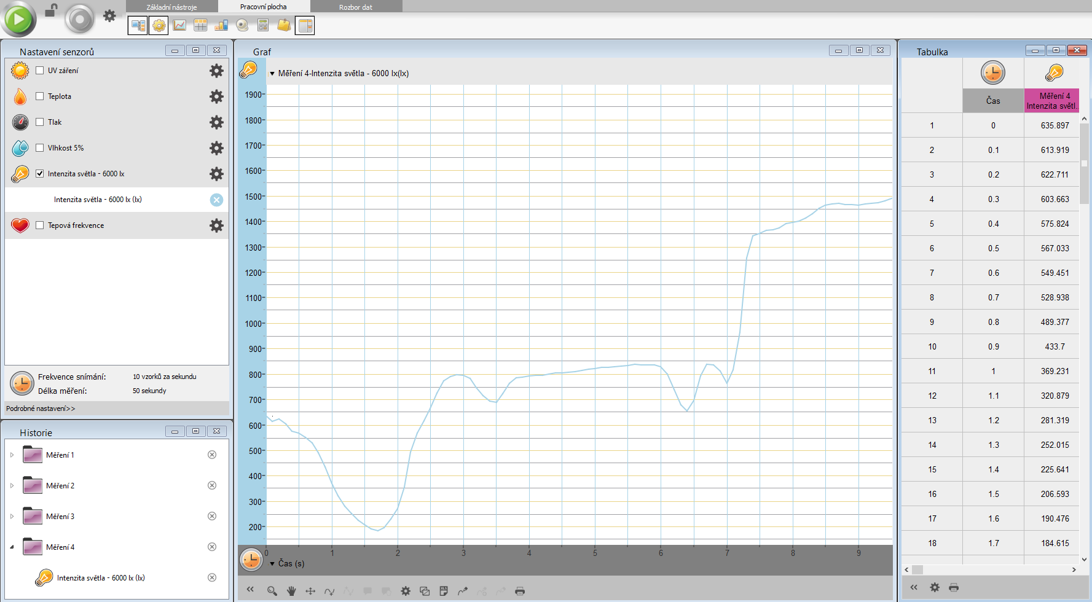The height and width of the screenshot is (602, 1092).
Task: Select the add curve point tool
Action: click(329, 591)
